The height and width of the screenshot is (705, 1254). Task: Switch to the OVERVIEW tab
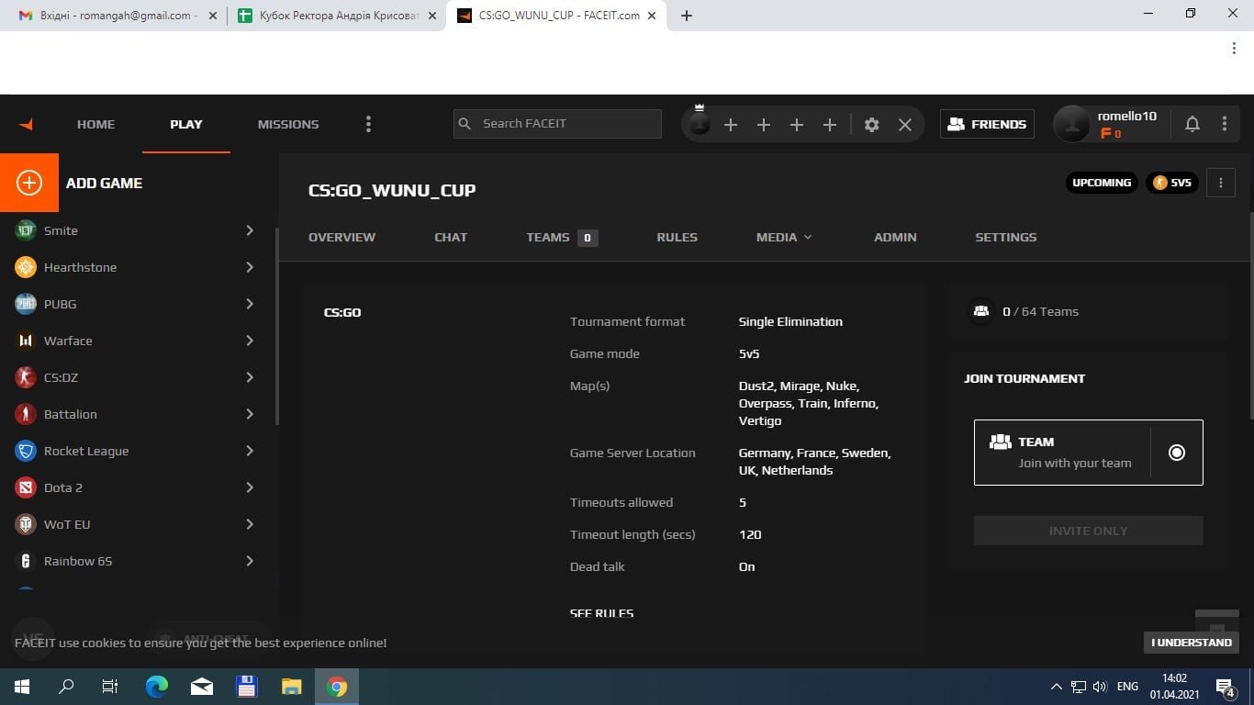coord(341,237)
